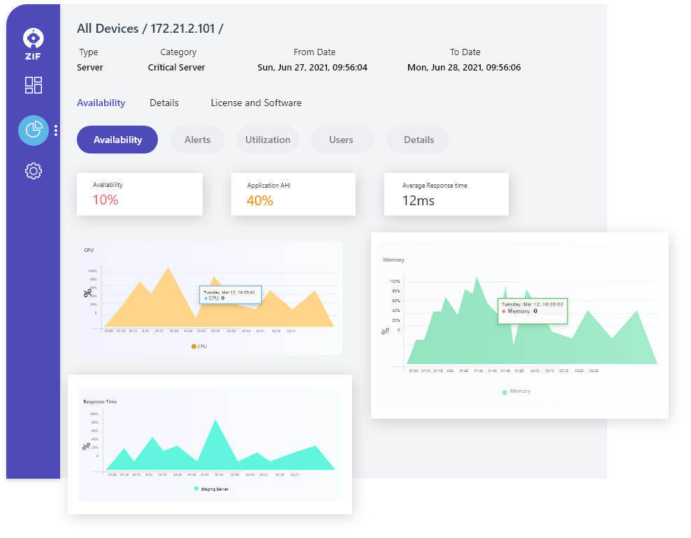This screenshot has width=691, height=538.
Task: Switch to the Details top tab
Action: 164,103
